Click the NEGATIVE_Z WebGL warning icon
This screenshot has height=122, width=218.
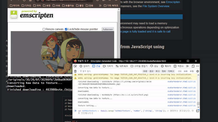pyautogui.click(x=75, y=78)
